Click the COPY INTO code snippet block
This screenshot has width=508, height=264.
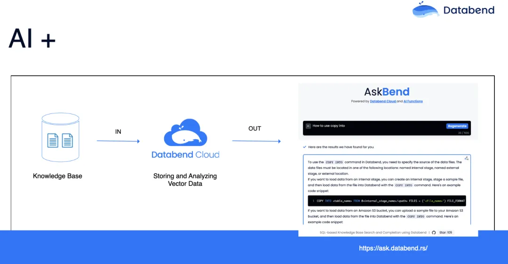click(387, 201)
